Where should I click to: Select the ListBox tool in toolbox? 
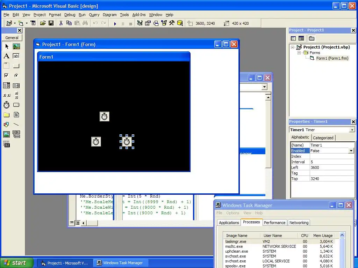pos(16,85)
